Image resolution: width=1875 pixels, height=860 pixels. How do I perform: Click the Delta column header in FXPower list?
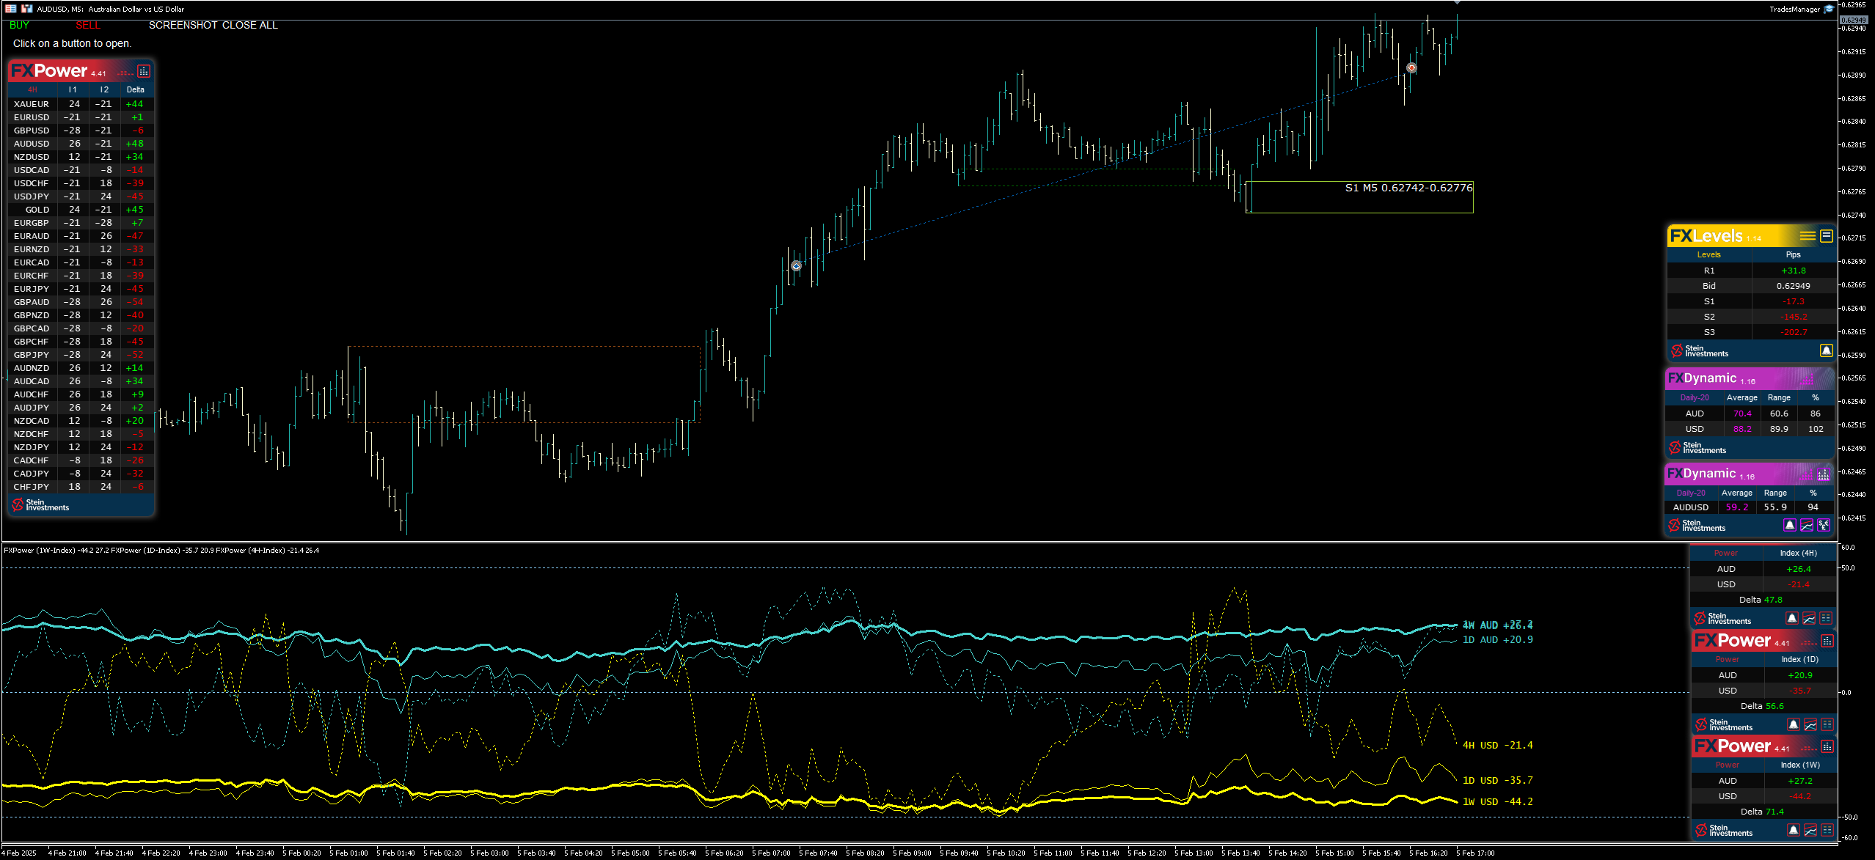(135, 89)
